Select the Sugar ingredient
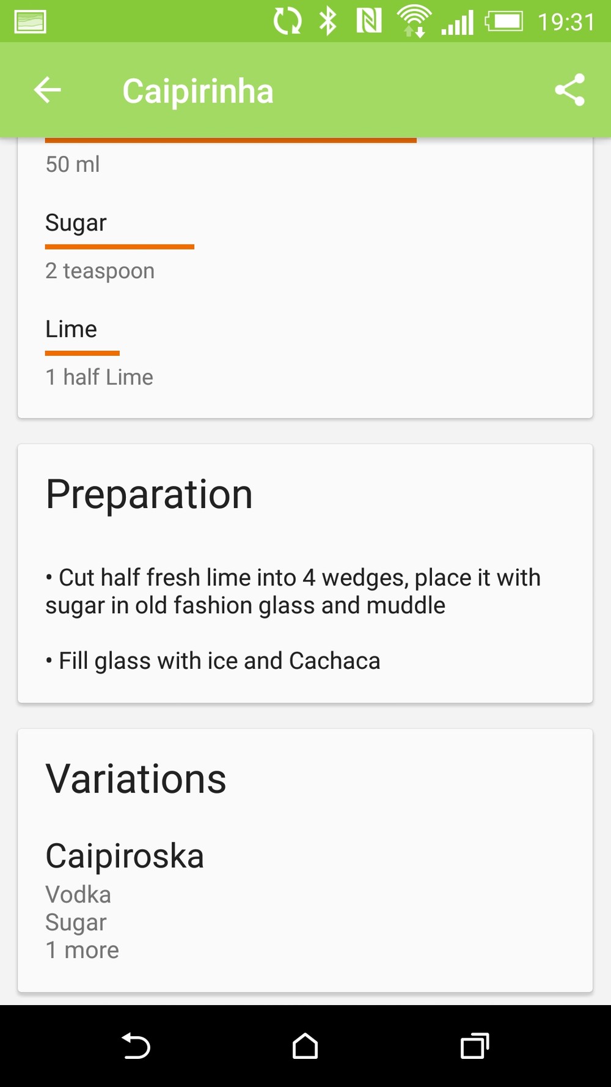 tap(76, 223)
